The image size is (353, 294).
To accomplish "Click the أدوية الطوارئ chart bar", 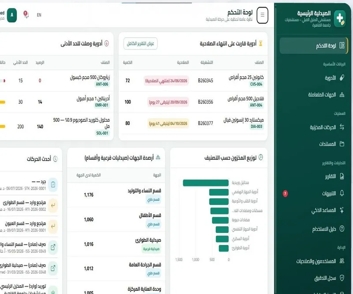I will (x=224, y=248).
